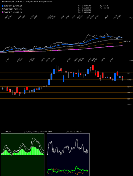Click the 13397 price level label
133x176 pixels.
point(129,87)
